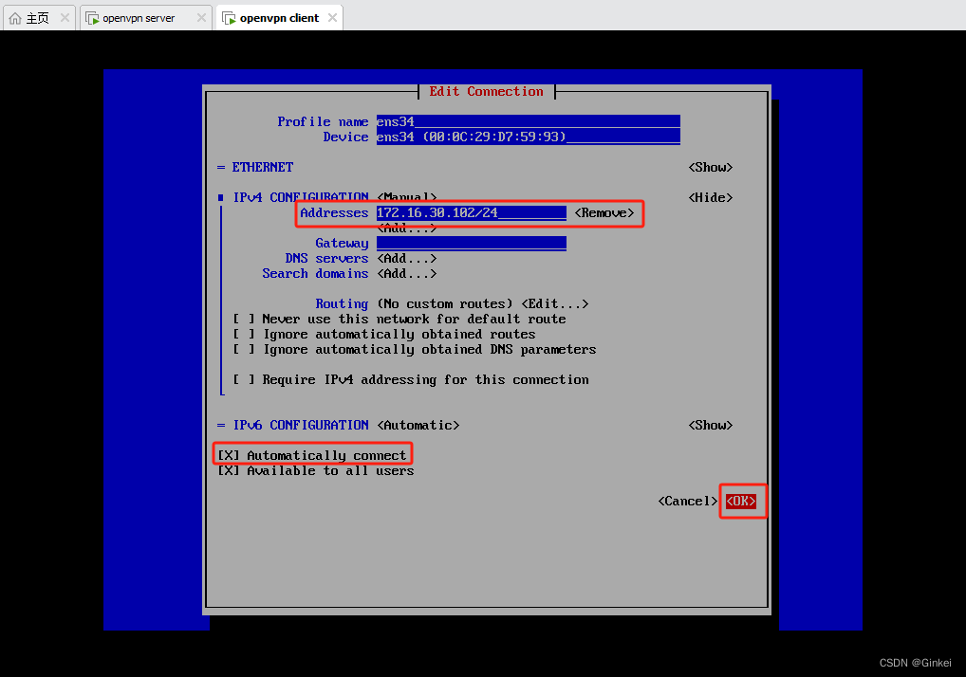Confirm with the OK button

coord(741,501)
